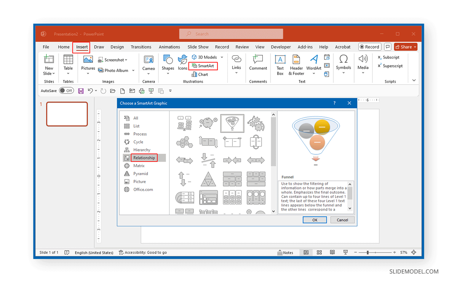The image size is (457, 283).
Task: Expand the Photo Album dropdown arrow
Action: [x=133, y=70]
